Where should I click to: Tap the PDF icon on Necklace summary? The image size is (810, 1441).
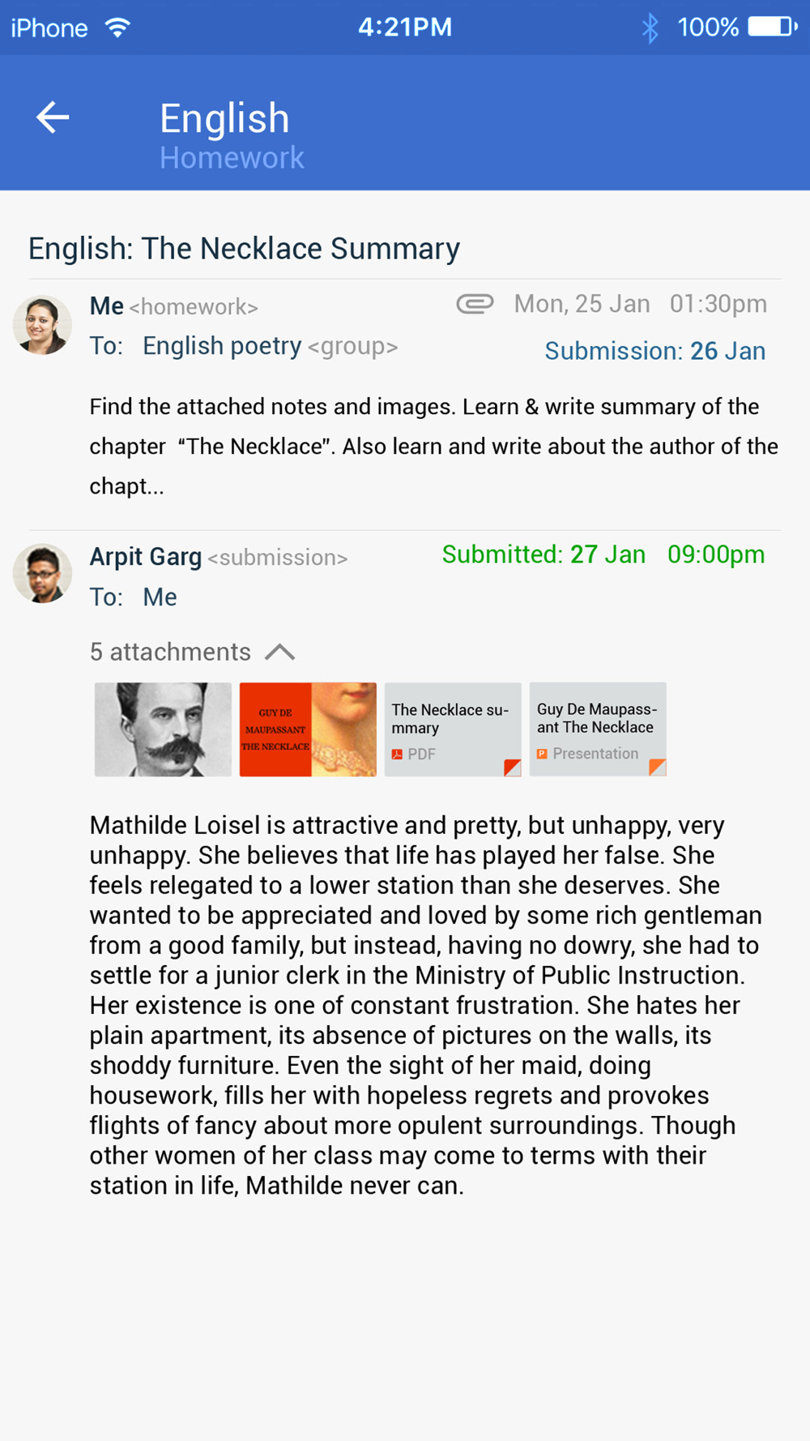point(397,755)
